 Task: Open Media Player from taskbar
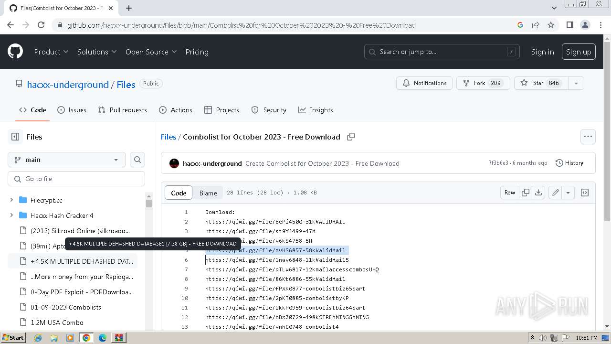click(x=70, y=338)
